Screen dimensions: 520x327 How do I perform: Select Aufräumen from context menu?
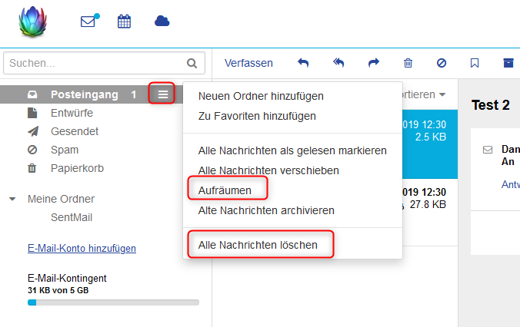click(225, 190)
